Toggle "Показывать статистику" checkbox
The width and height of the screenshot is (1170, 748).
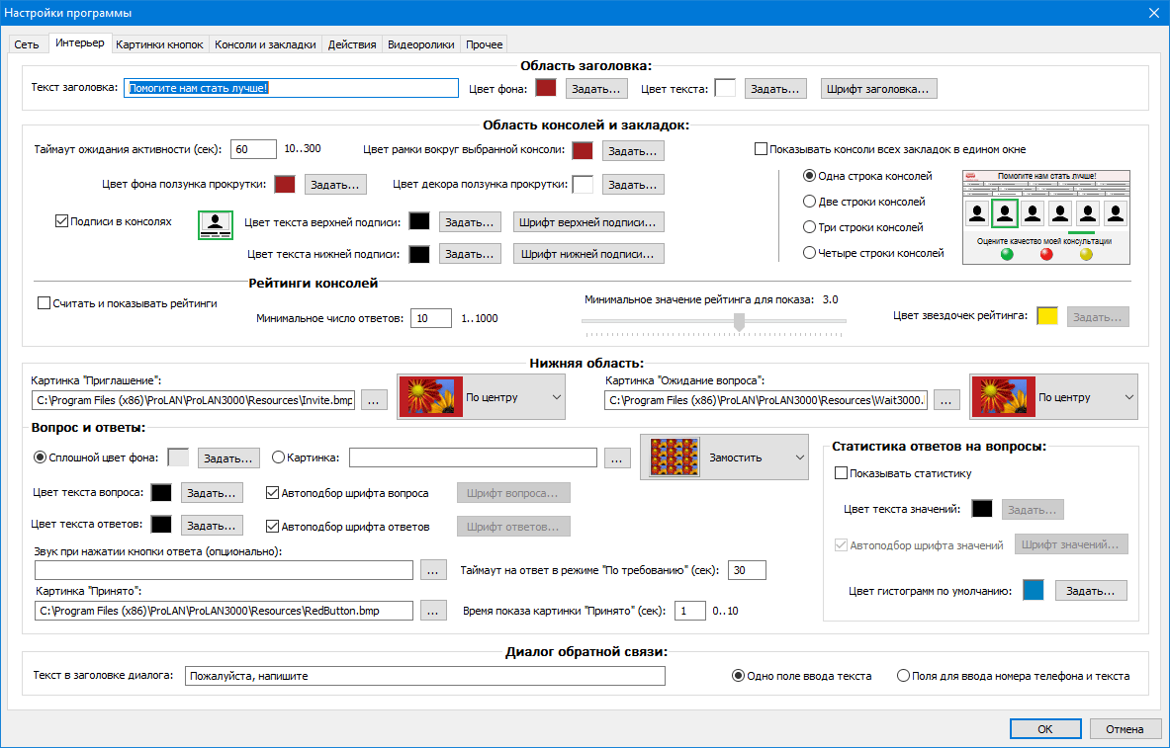tap(842, 473)
